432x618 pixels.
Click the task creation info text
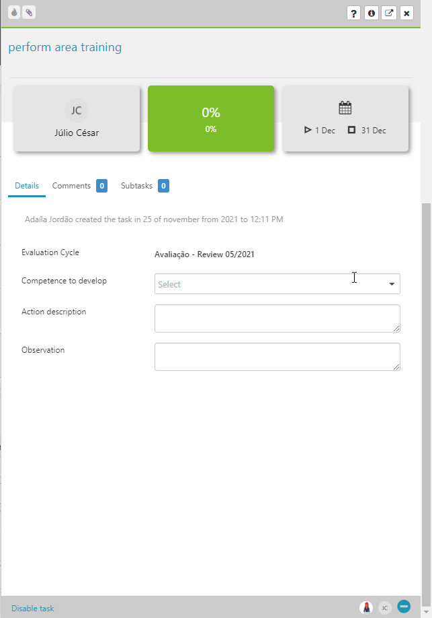point(154,219)
